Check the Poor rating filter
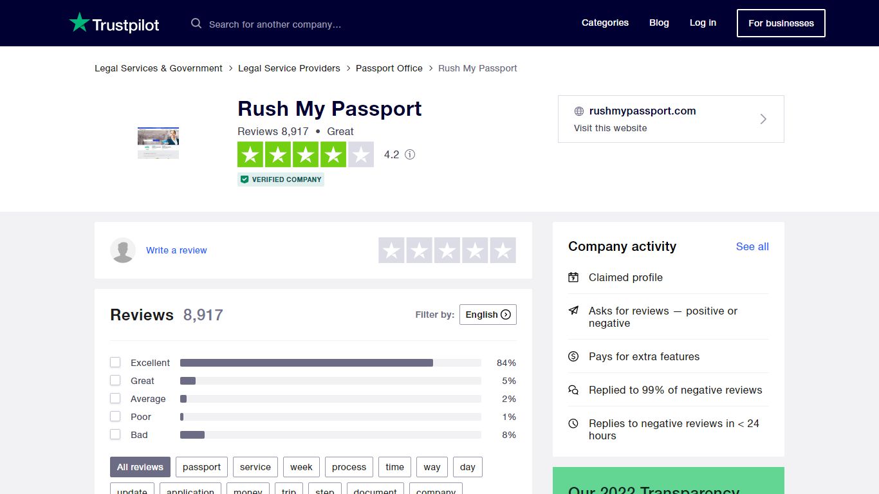Screen dimensions: 879x494 click(x=115, y=417)
